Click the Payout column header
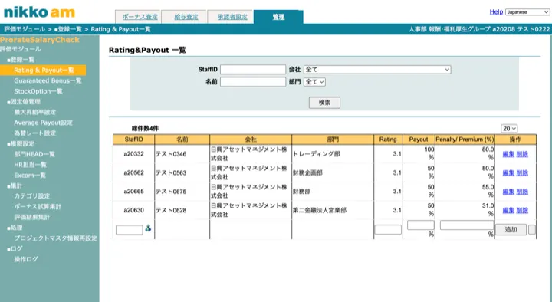This screenshot has width=552, height=302. pos(419,140)
